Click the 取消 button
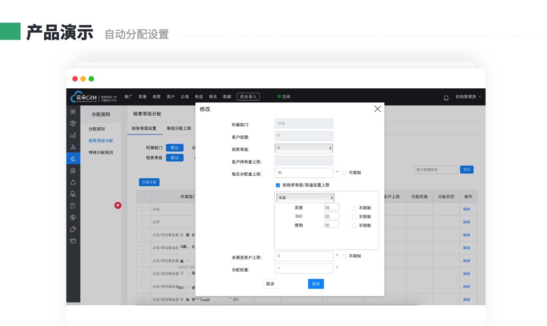 coord(270,284)
